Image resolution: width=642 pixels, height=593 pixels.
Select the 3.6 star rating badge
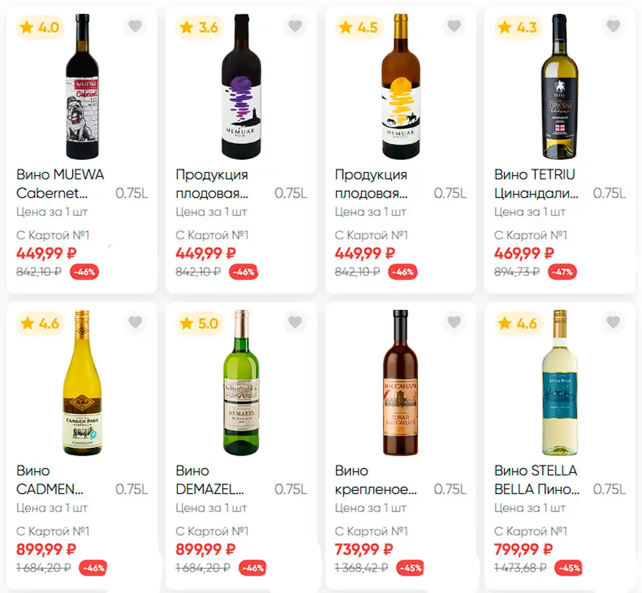[200, 28]
